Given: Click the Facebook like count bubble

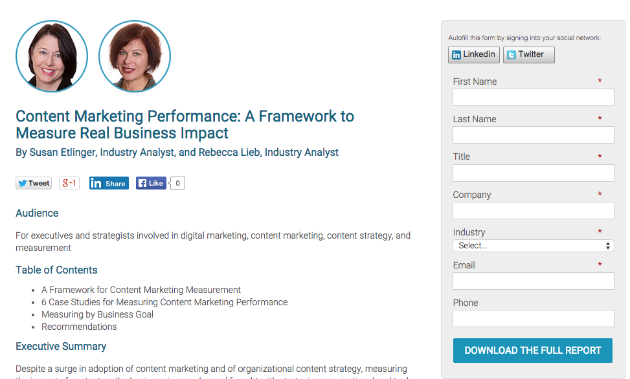Looking at the screenshot, I should [x=177, y=183].
